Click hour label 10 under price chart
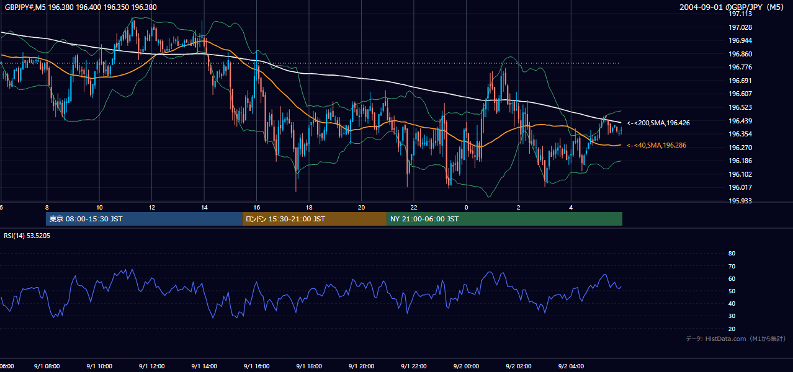The image size is (793, 372). pyautogui.click(x=99, y=207)
